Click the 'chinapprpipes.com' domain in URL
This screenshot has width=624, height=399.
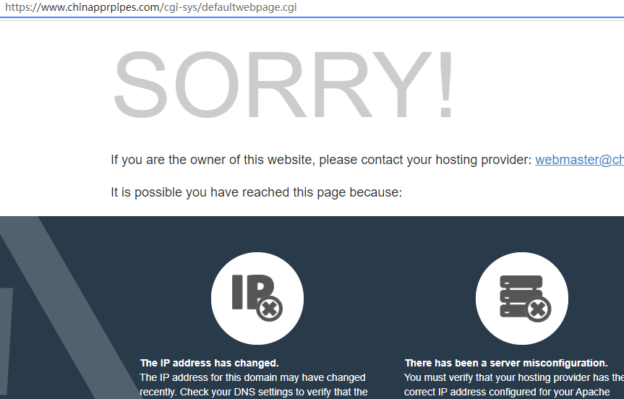click(x=113, y=7)
